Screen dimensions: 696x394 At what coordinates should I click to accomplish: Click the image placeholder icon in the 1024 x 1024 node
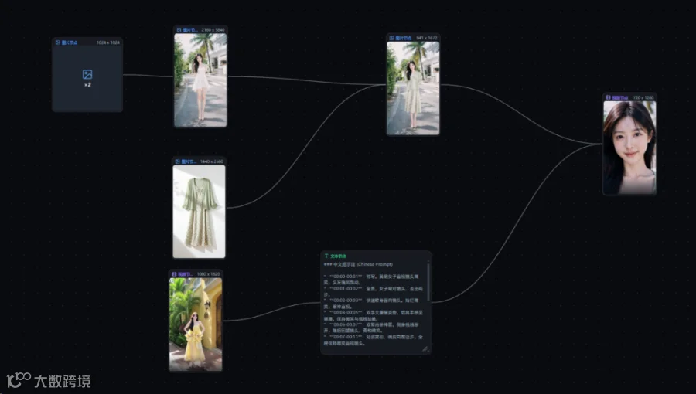[87, 74]
